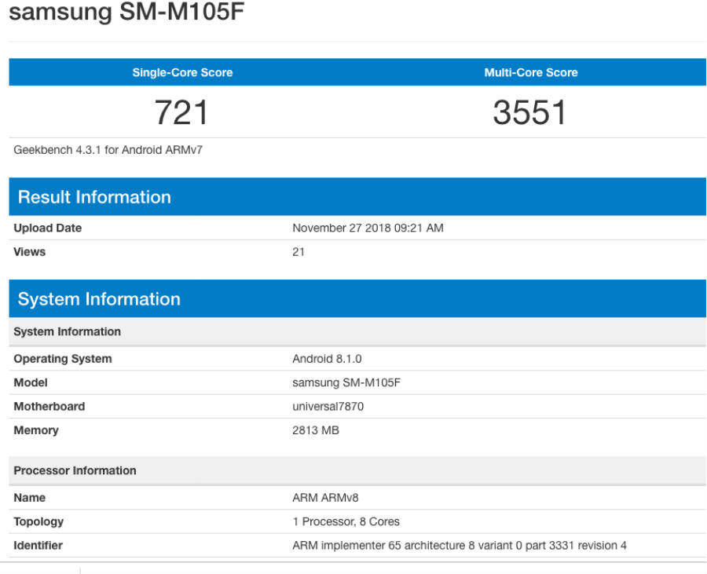The height and width of the screenshot is (574, 707).
Task: Click the single-core score value 721
Action: (182, 112)
